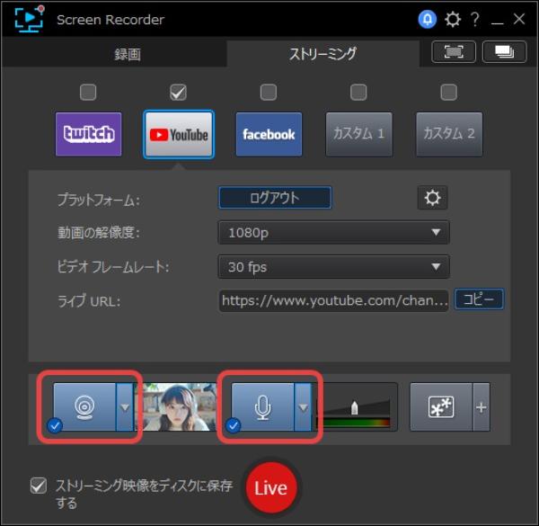Open the settings gear in title bar
539x526 pixels.
[x=453, y=19]
